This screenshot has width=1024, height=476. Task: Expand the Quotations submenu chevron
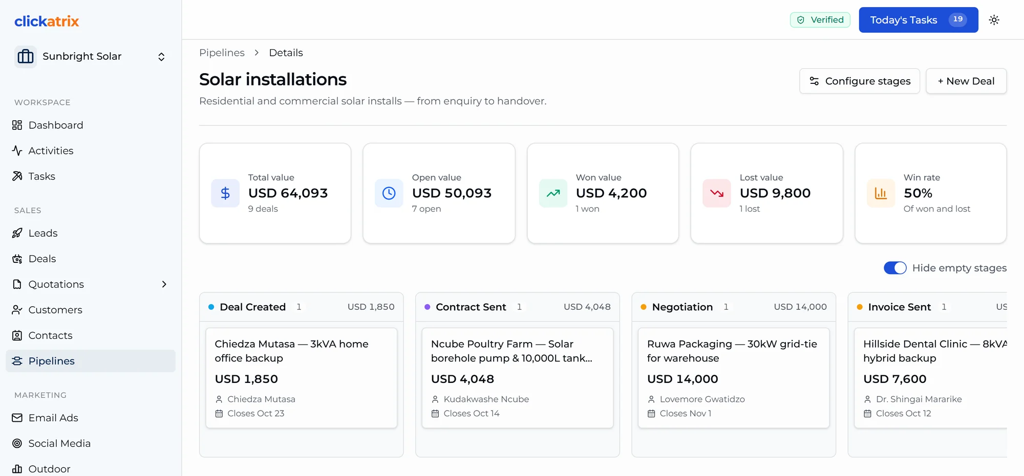[164, 284]
